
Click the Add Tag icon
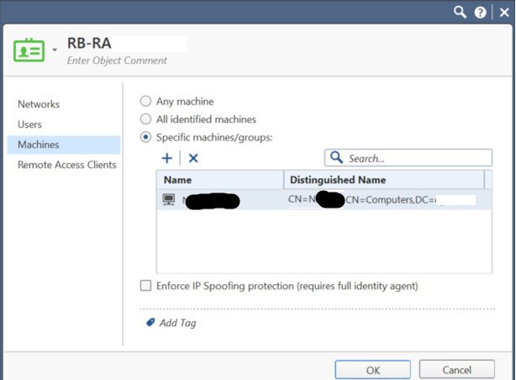point(150,322)
